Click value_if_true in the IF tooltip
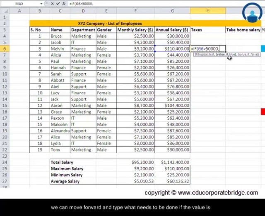 coord(226,55)
